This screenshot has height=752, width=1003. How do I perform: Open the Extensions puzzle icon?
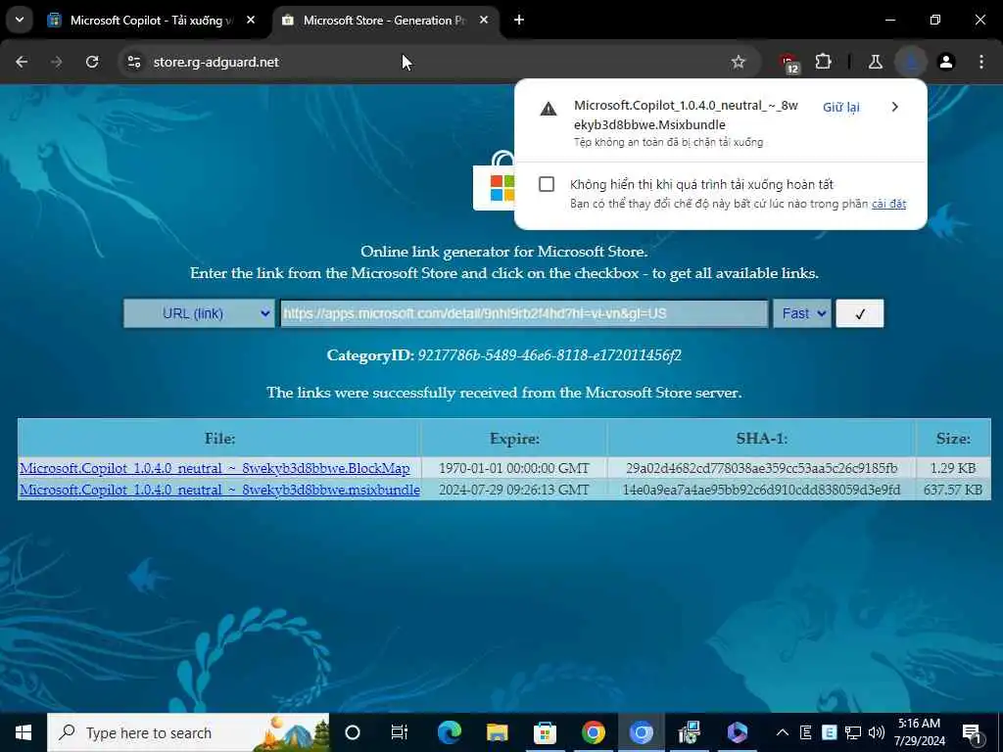coord(823,62)
